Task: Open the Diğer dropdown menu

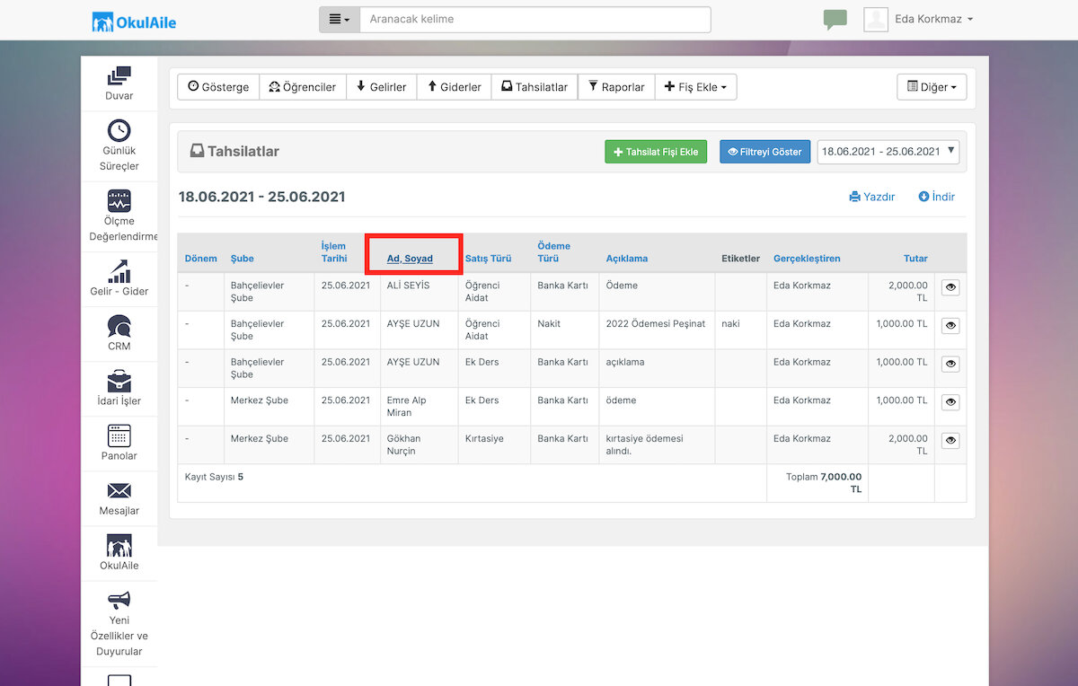Action: tap(932, 87)
